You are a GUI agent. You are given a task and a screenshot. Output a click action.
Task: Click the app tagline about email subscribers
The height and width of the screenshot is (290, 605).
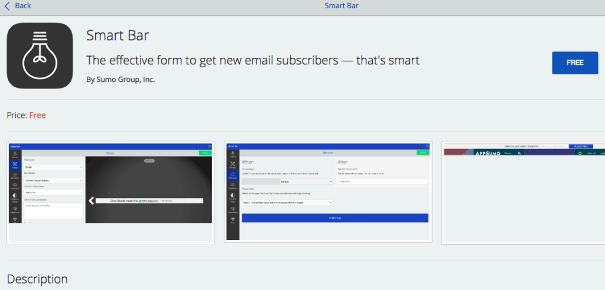pos(253,61)
